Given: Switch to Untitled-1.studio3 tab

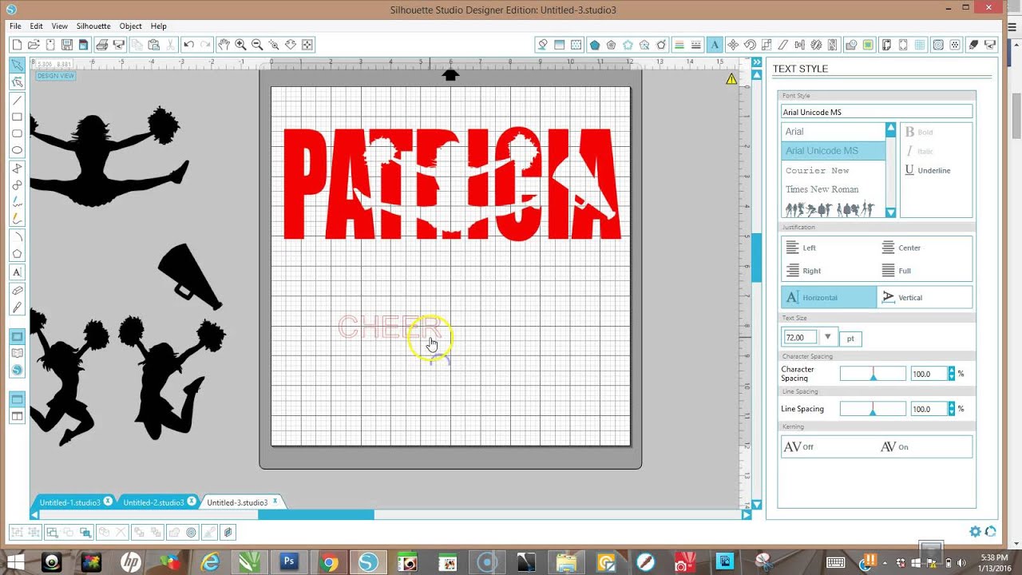Looking at the screenshot, I should click(x=70, y=502).
